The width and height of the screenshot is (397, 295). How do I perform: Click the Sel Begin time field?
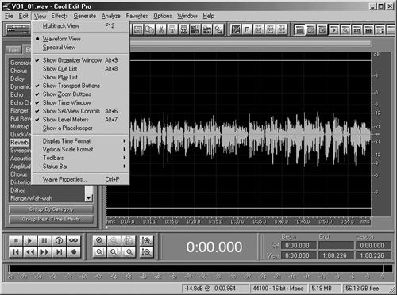299,246
